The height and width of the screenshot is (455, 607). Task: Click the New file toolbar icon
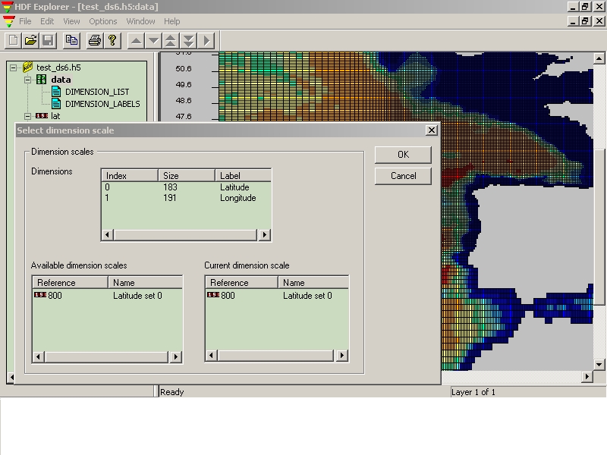pyautogui.click(x=13, y=40)
